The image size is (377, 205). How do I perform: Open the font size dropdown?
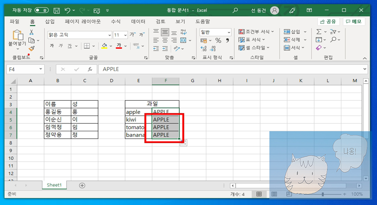coord(125,35)
